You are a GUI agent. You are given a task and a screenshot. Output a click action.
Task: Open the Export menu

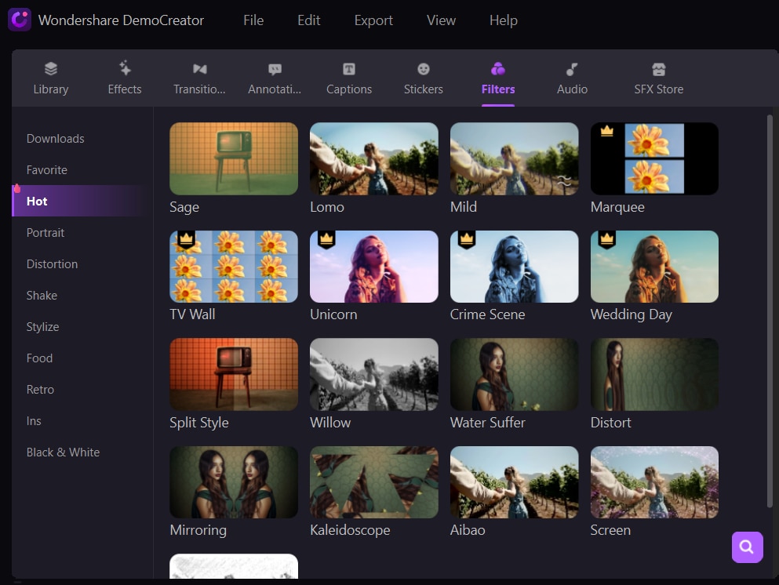373,20
